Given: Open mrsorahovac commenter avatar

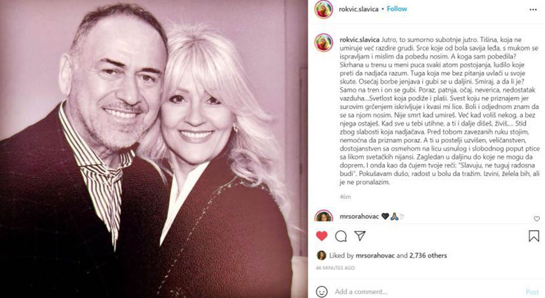Looking at the screenshot, I should point(324,216).
